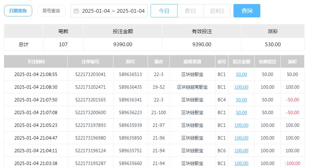This screenshot has height=167, width=315.
Task: Click the 总计 row label
Action: (x=23, y=44)
